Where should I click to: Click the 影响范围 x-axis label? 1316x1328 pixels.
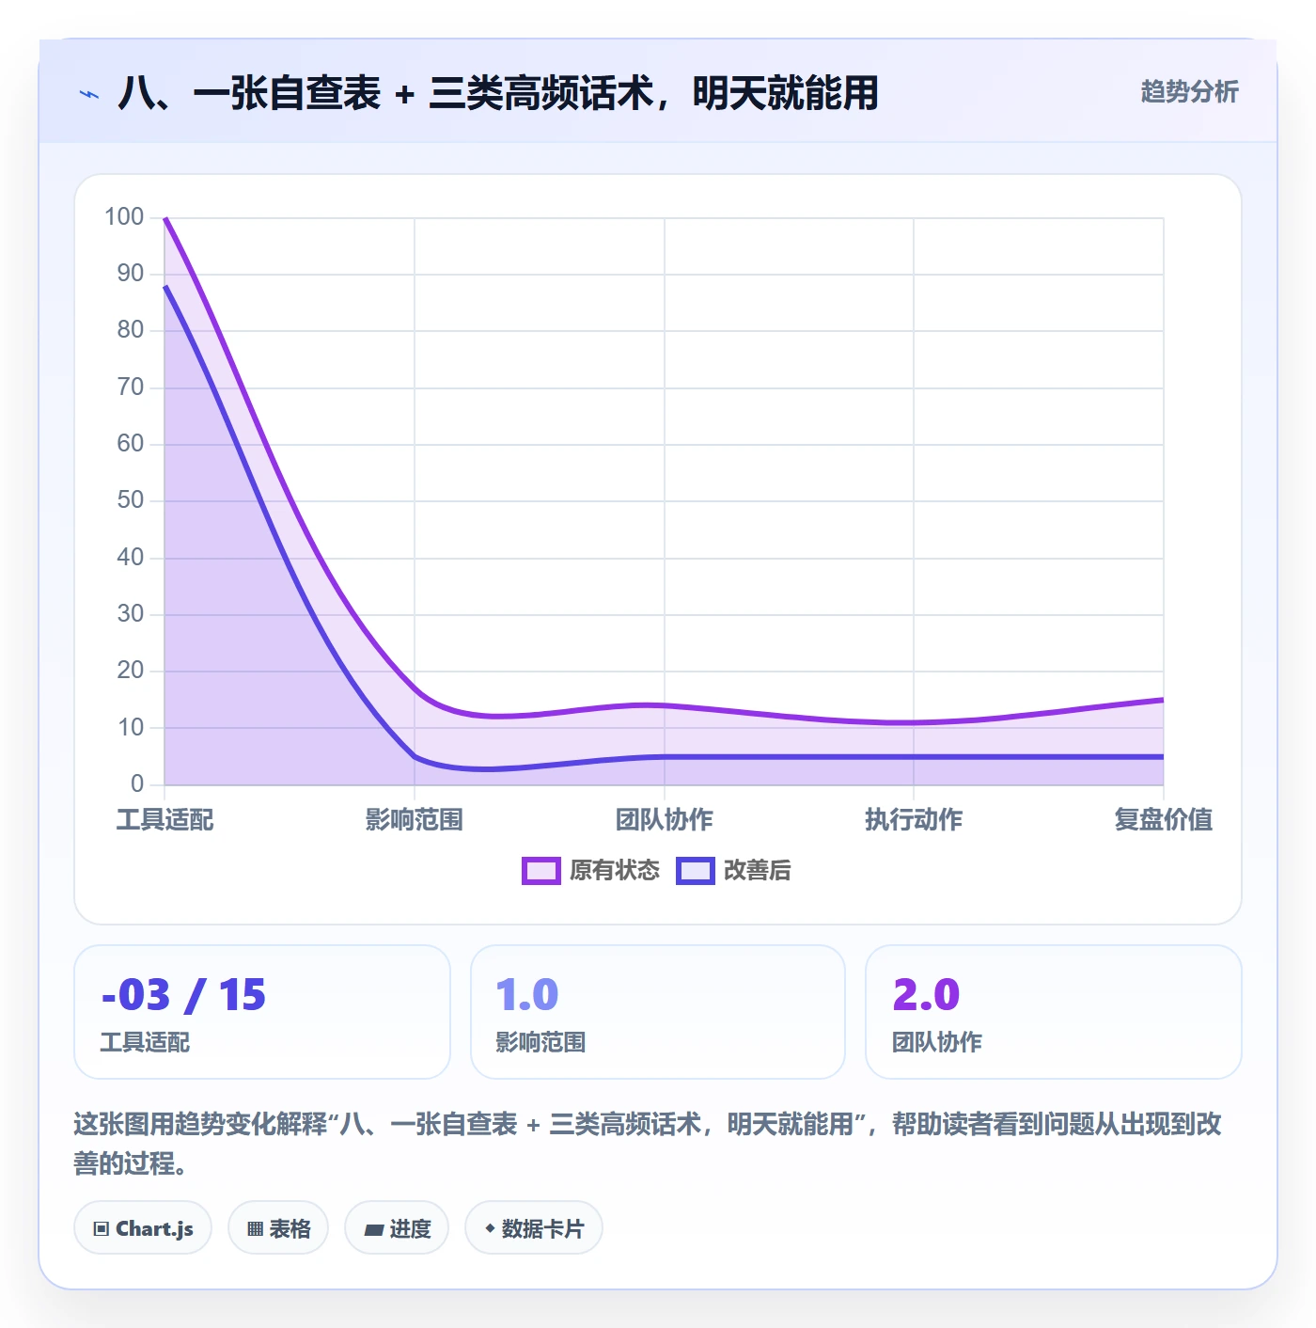click(415, 820)
